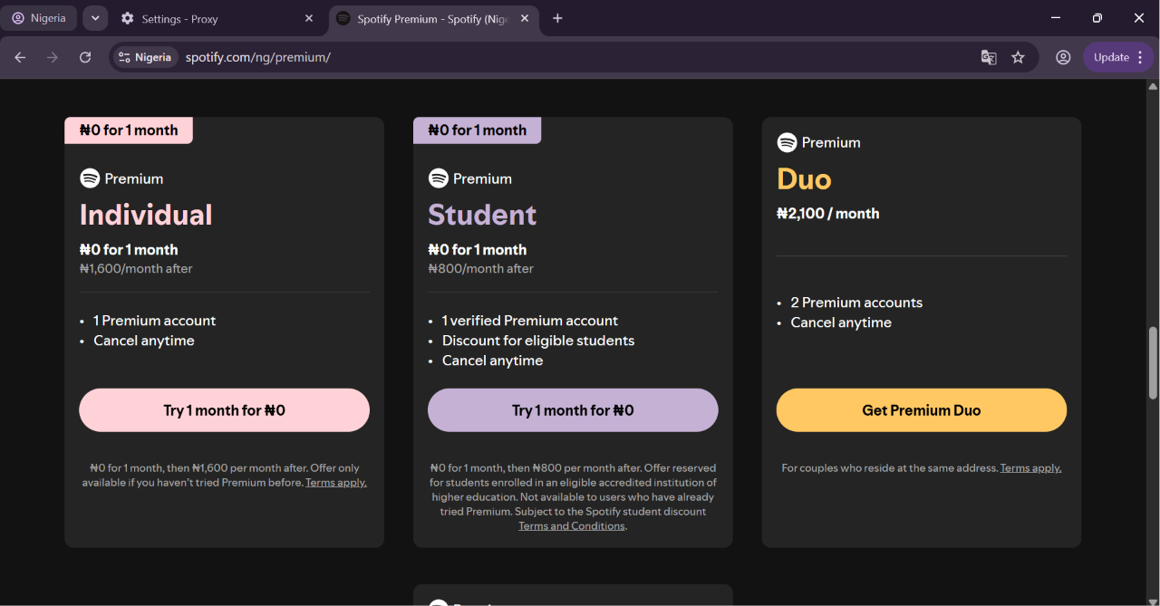Go back to the previous page

coord(20,57)
